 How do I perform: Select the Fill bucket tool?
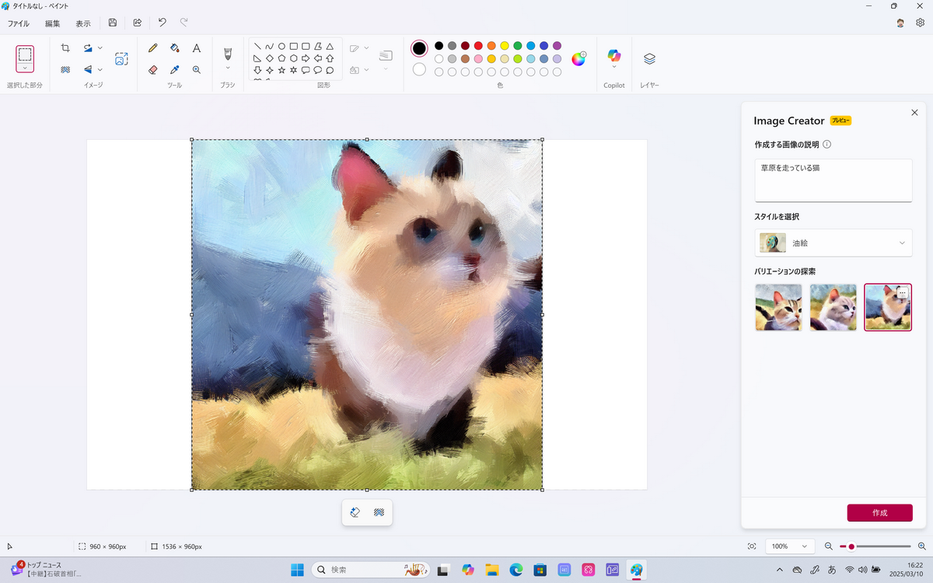tap(175, 48)
